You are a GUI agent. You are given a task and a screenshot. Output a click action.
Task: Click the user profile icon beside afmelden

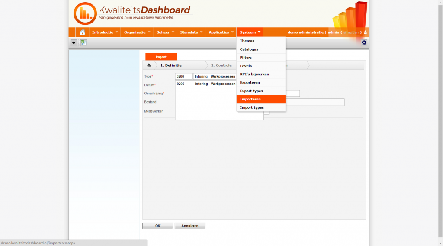coord(366,32)
